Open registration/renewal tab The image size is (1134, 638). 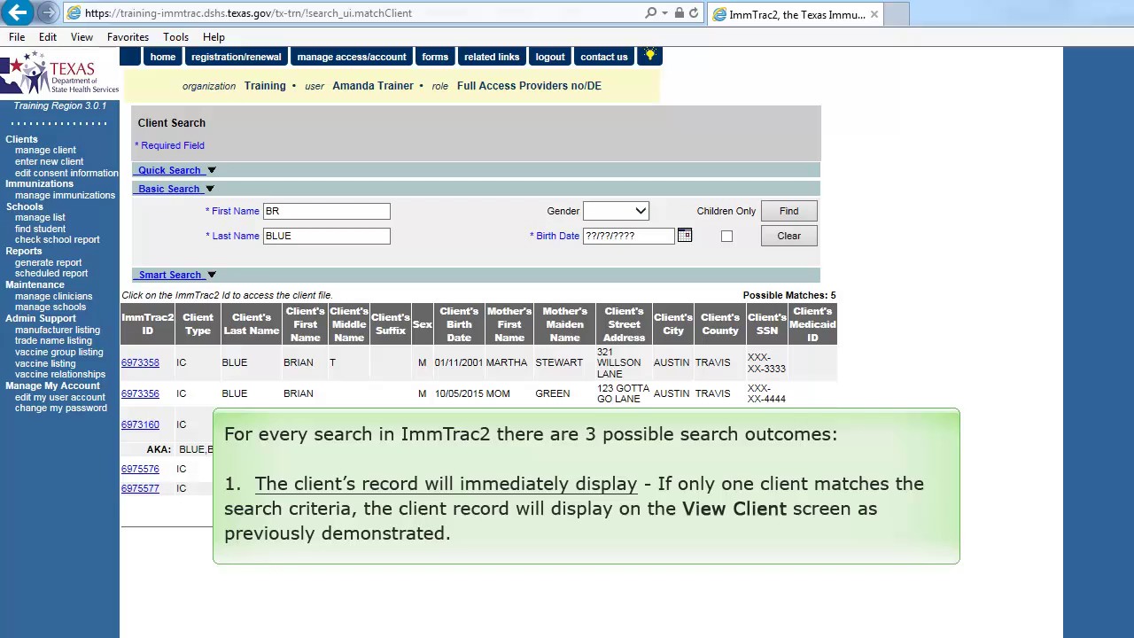pos(236,57)
